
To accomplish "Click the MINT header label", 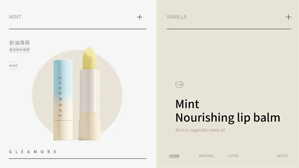I will click(15, 17).
